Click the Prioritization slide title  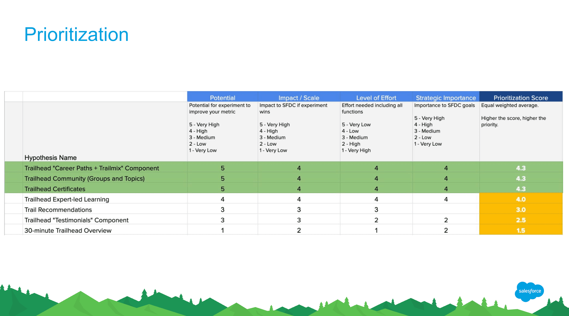pos(76,34)
